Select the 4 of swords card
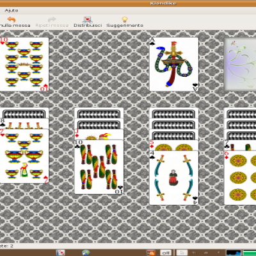 [174, 177]
